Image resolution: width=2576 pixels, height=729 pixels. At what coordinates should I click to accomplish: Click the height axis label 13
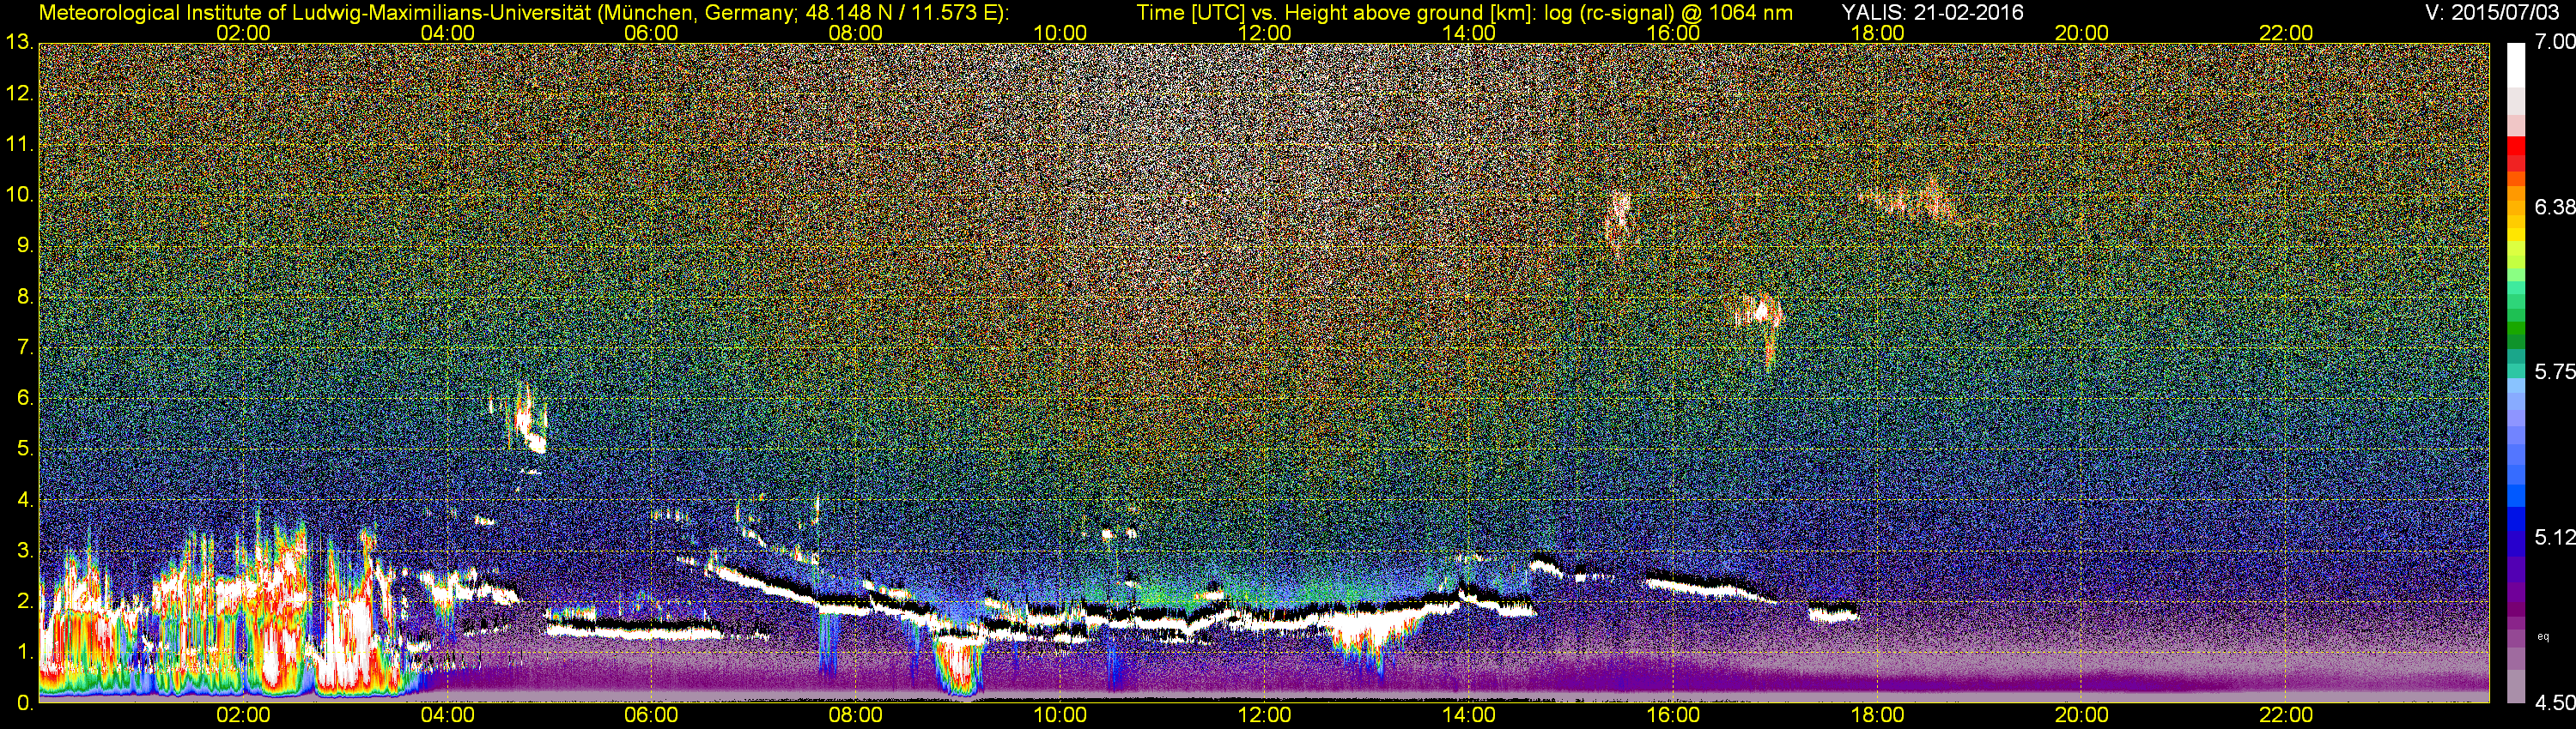point(19,42)
